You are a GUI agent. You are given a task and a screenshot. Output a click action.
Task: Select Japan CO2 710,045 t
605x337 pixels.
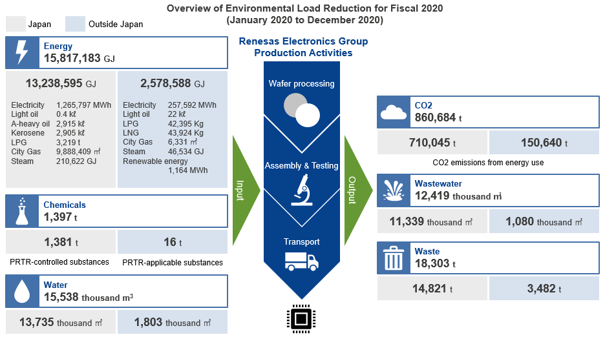click(432, 143)
